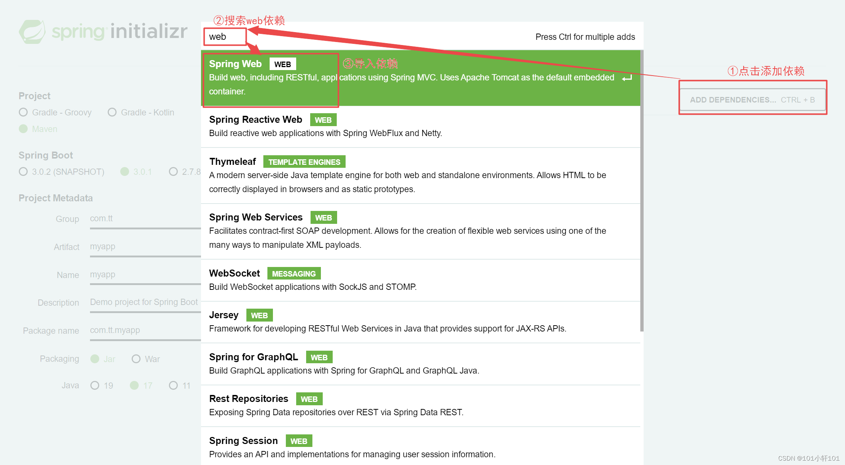Click the Spring Initializr logo

coord(103,32)
